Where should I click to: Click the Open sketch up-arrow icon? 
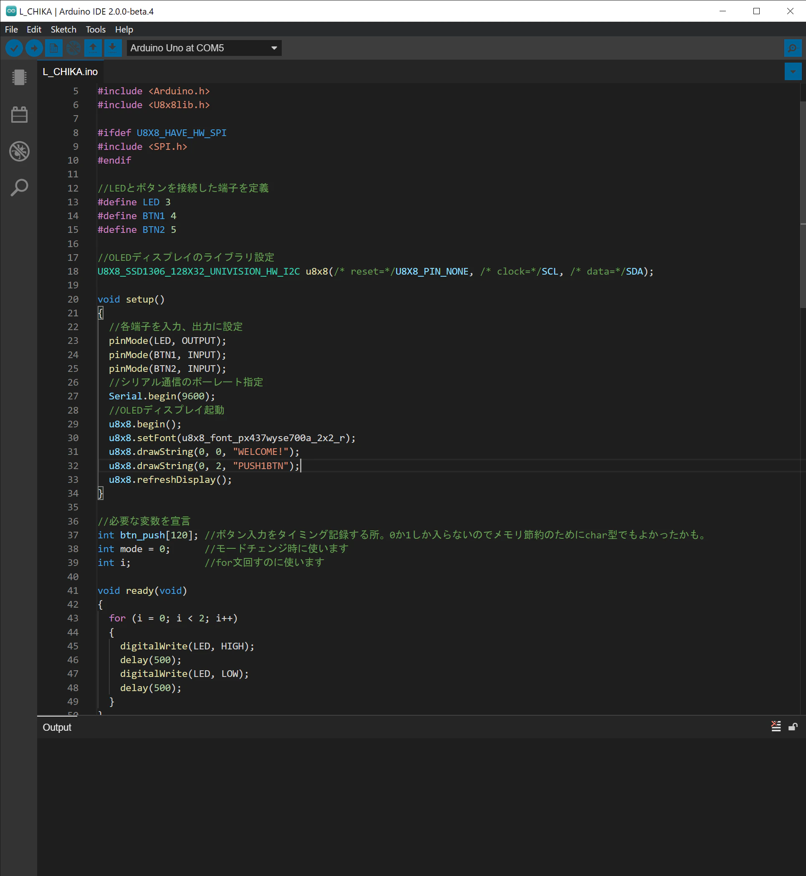93,48
